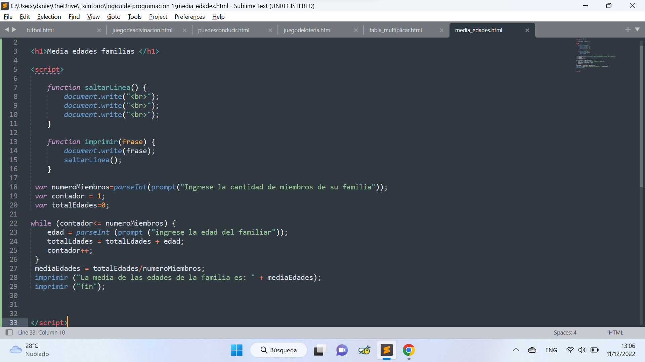Click the Line 33, Column 10 indicator
The image size is (645, 362).
(42, 333)
